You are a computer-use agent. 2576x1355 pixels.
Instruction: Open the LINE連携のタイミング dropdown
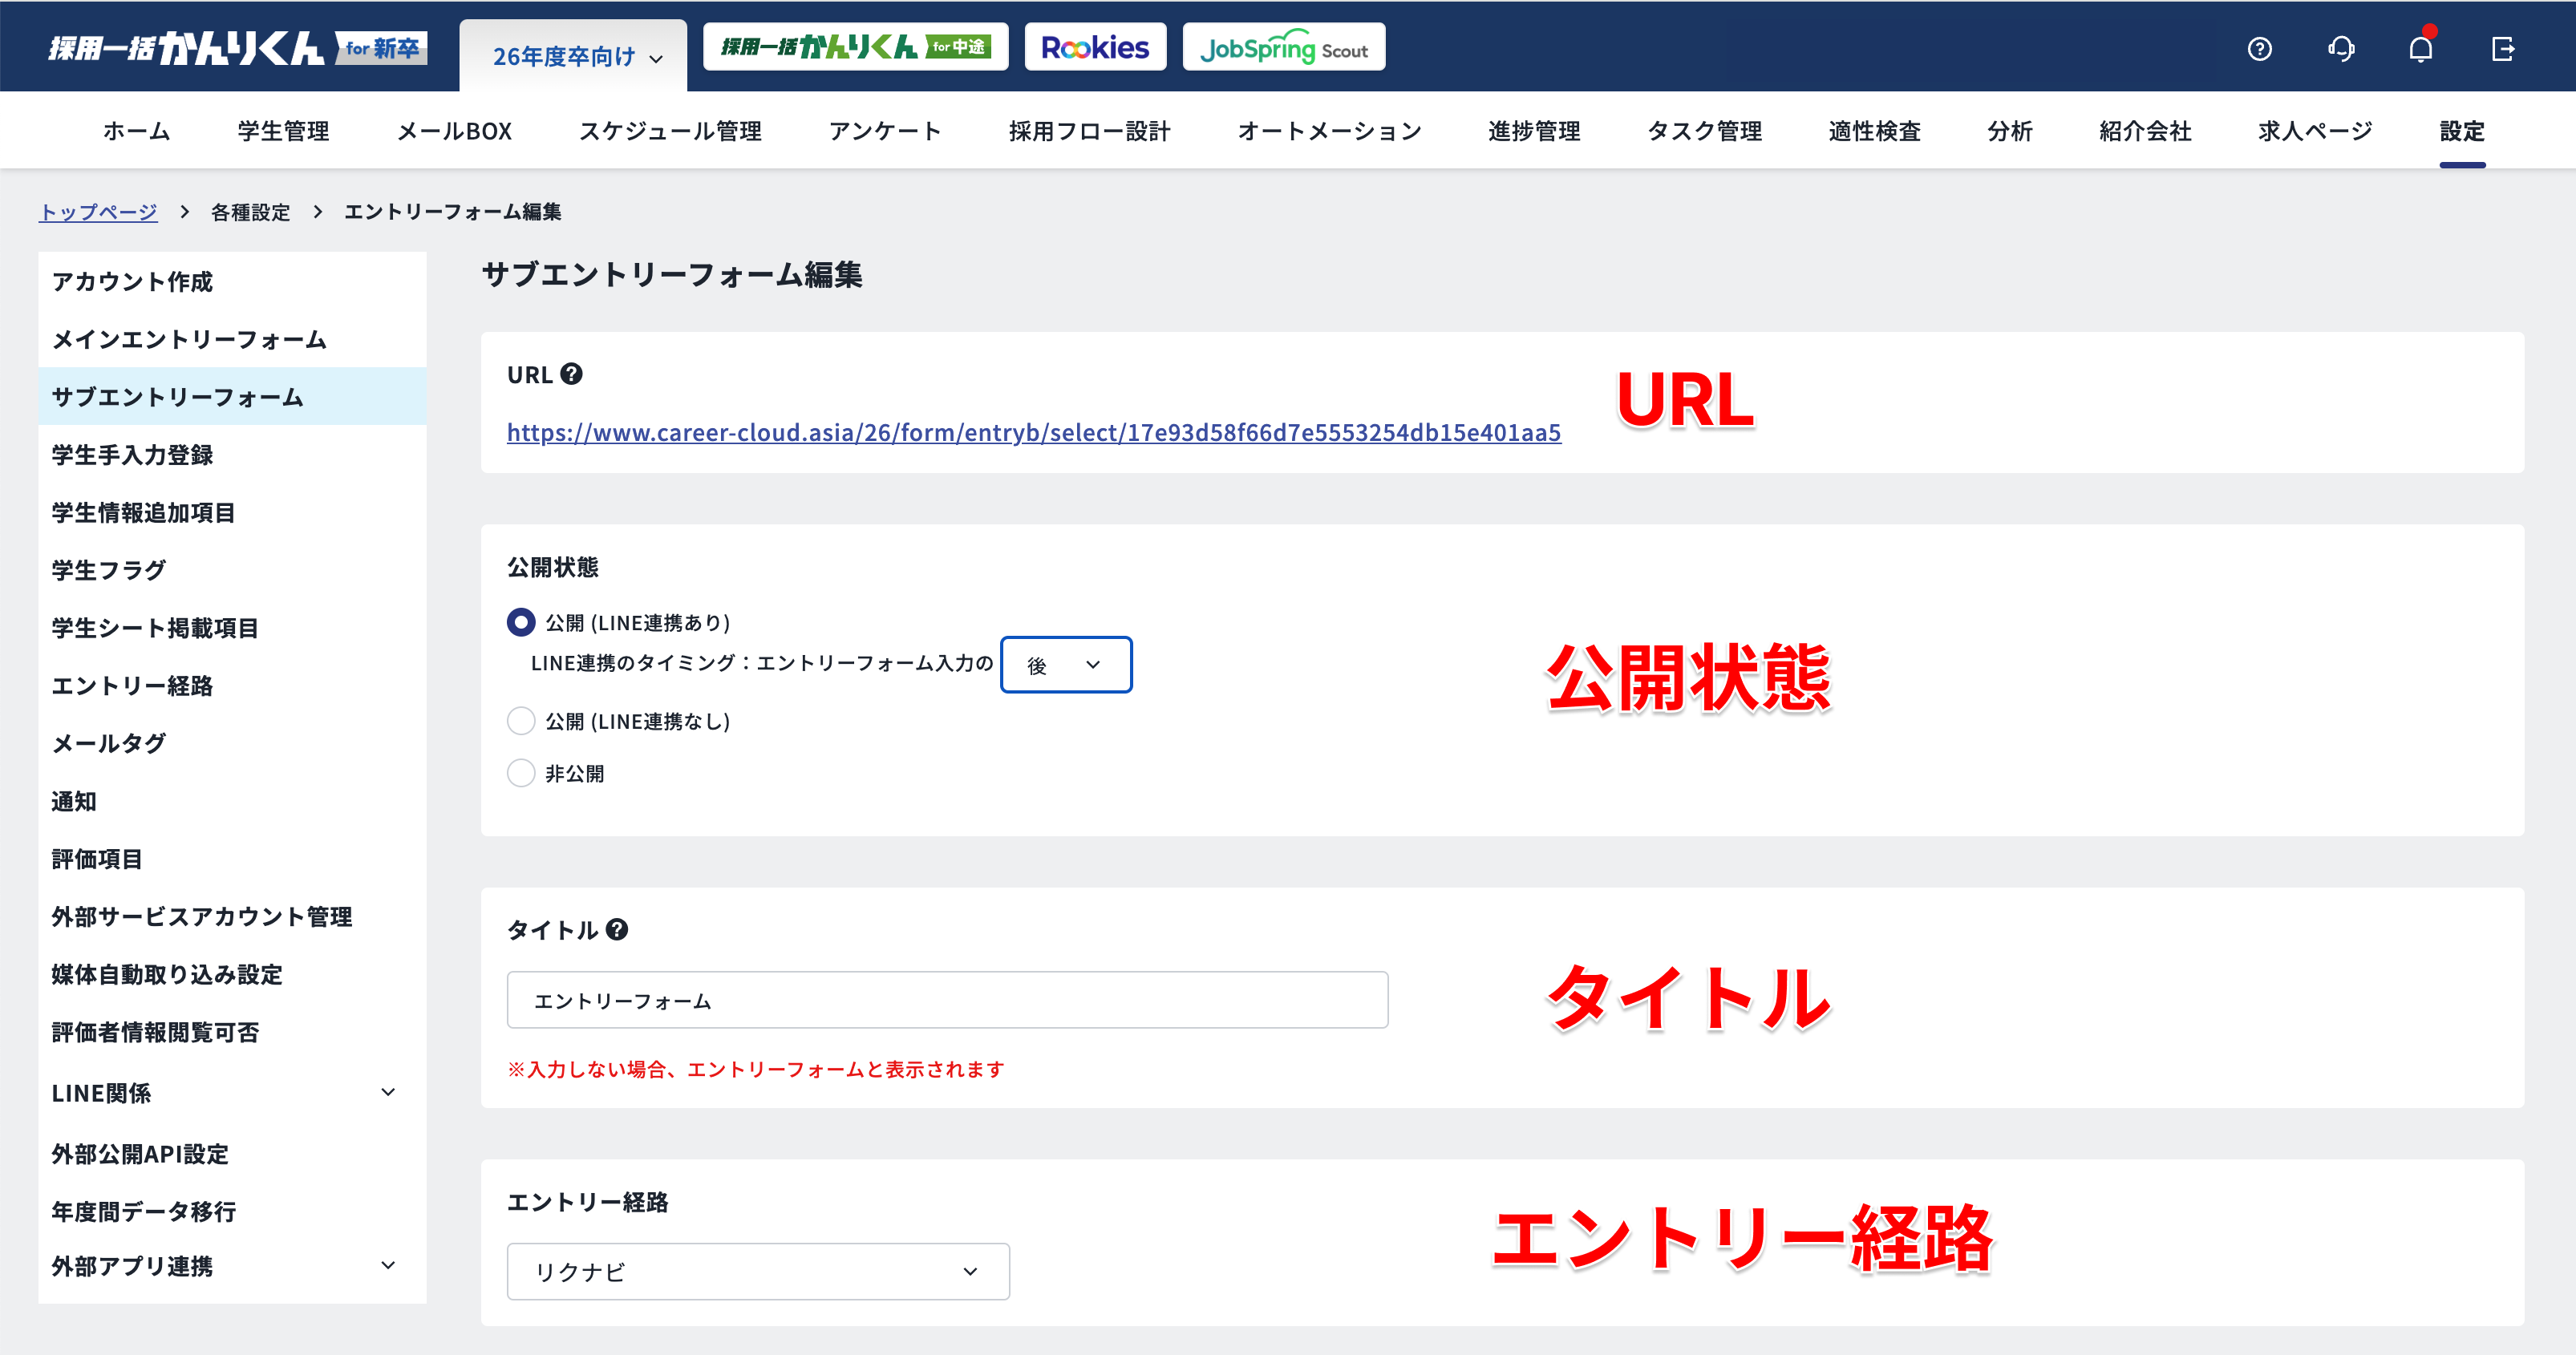[x=1065, y=664]
